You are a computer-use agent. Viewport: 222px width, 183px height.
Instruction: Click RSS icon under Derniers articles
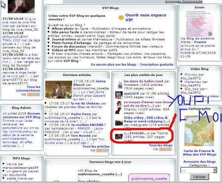point(103,150)
